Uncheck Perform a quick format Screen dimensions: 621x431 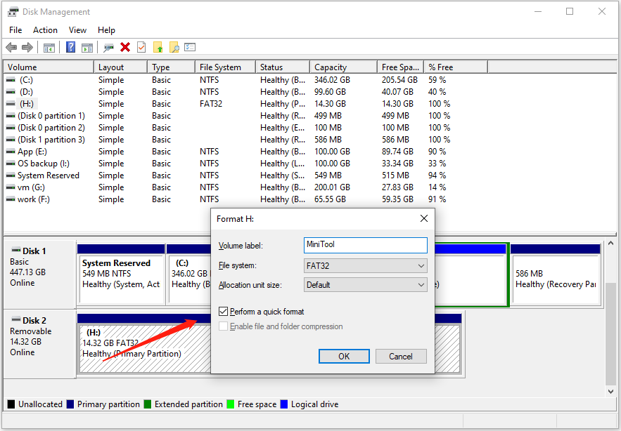click(224, 312)
